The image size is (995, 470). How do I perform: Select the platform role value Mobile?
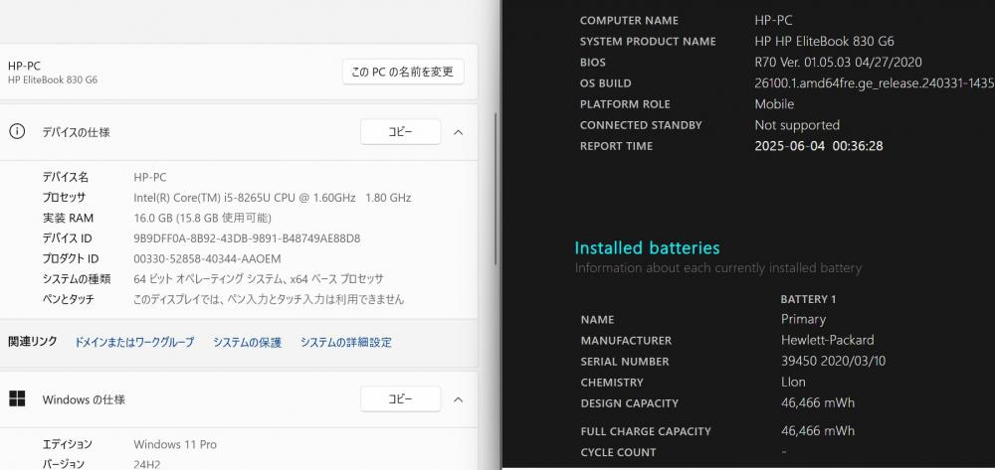(774, 104)
